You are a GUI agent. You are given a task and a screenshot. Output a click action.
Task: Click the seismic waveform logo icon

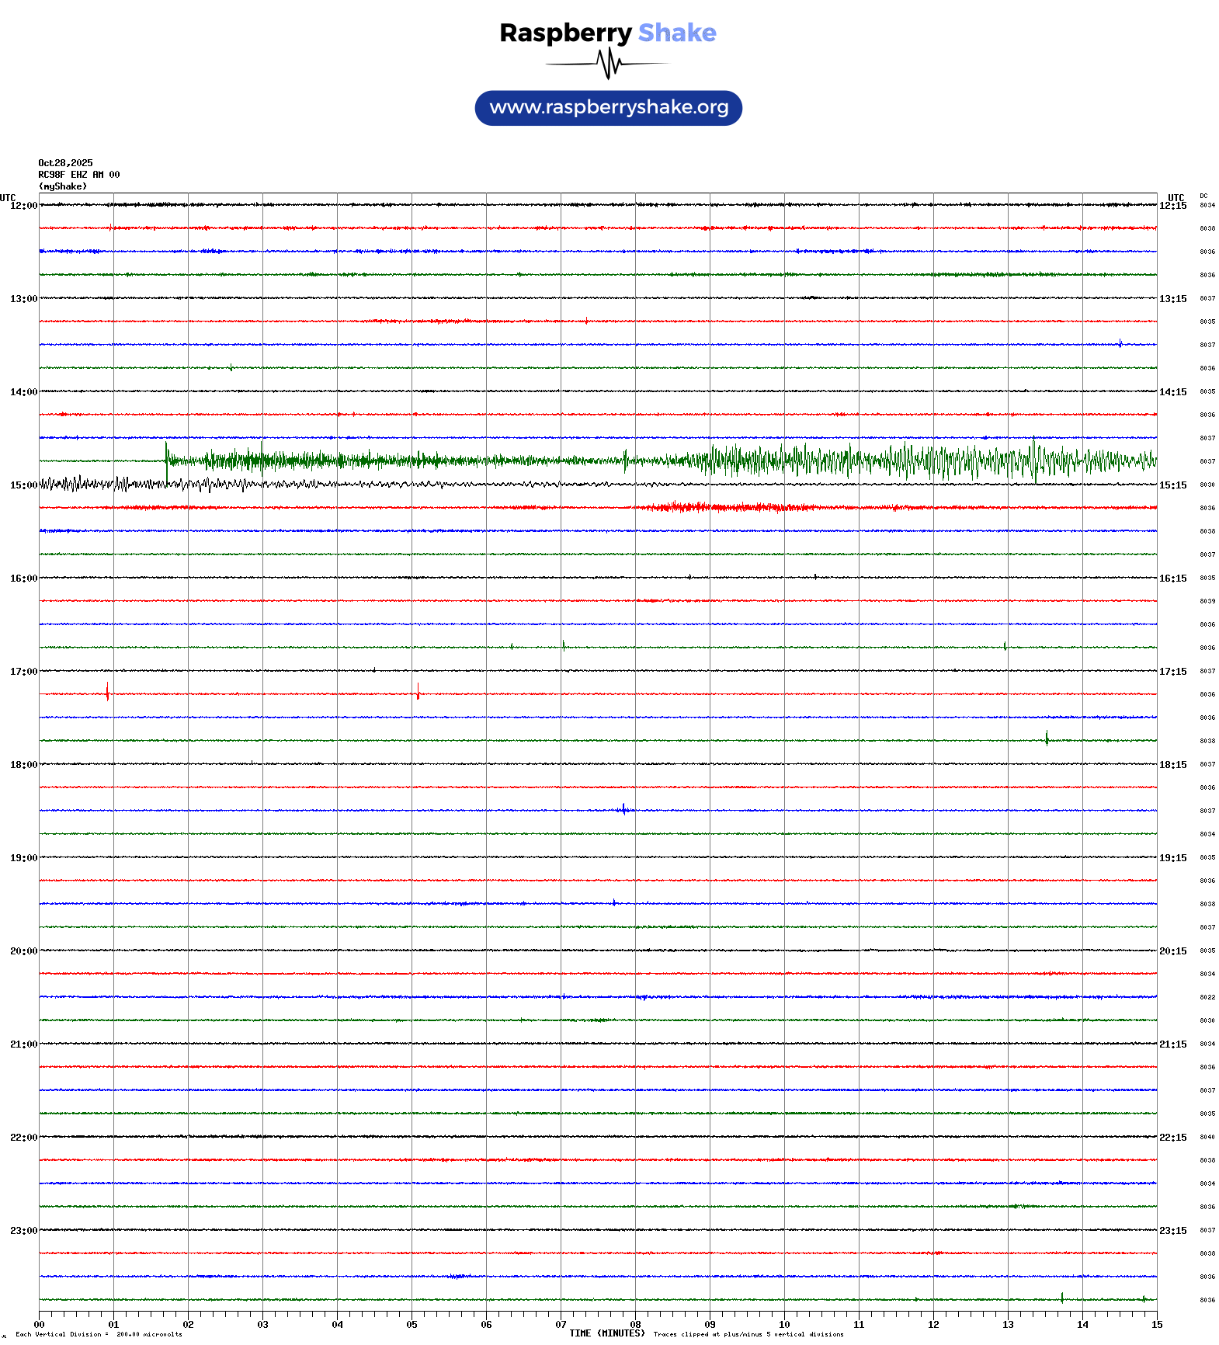click(x=608, y=64)
